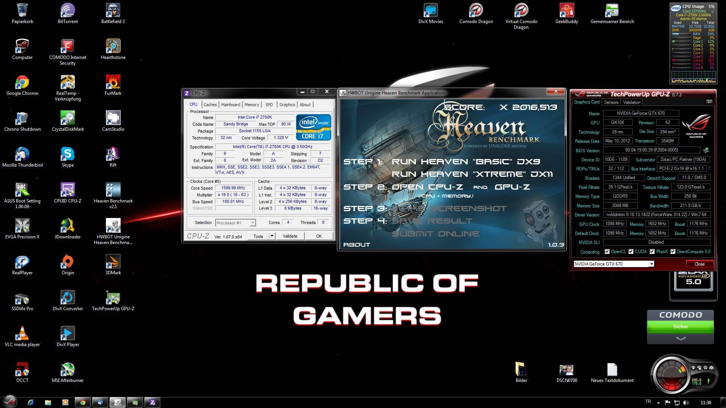The height and width of the screenshot is (408, 726).
Task: Switch to CPU-Z via taskbar icon
Action: pos(152,402)
